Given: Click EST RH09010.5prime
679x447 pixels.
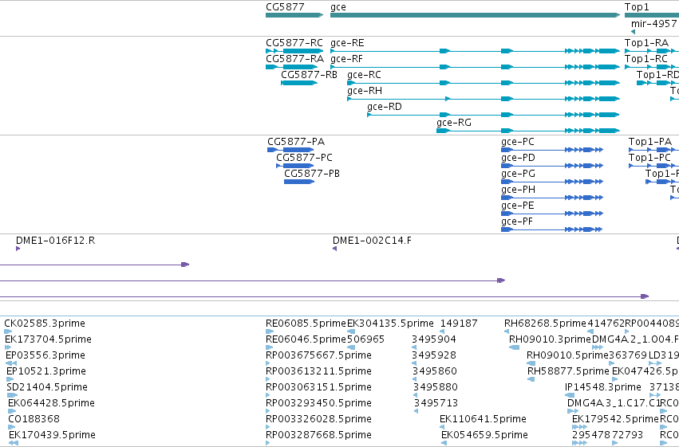Looking at the screenshot, I should click(568, 355).
